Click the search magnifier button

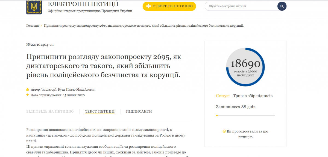click(x=282, y=6)
